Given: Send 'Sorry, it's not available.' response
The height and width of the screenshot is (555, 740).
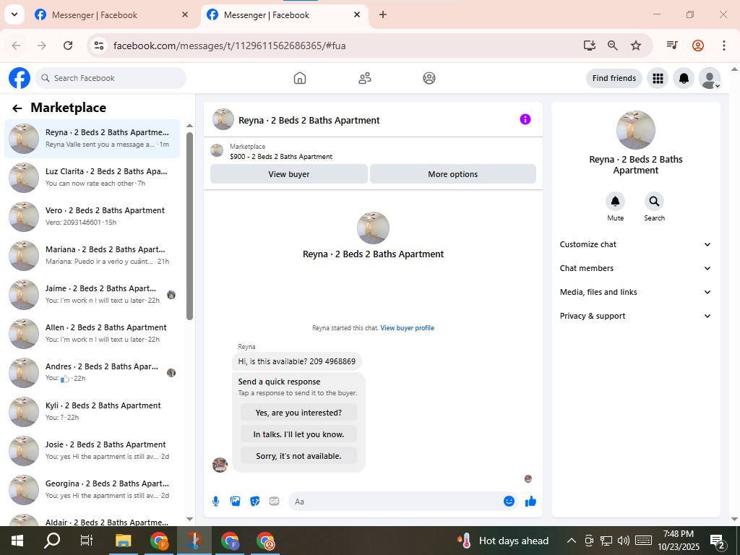Looking at the screenshot, I should pos(298,456).
